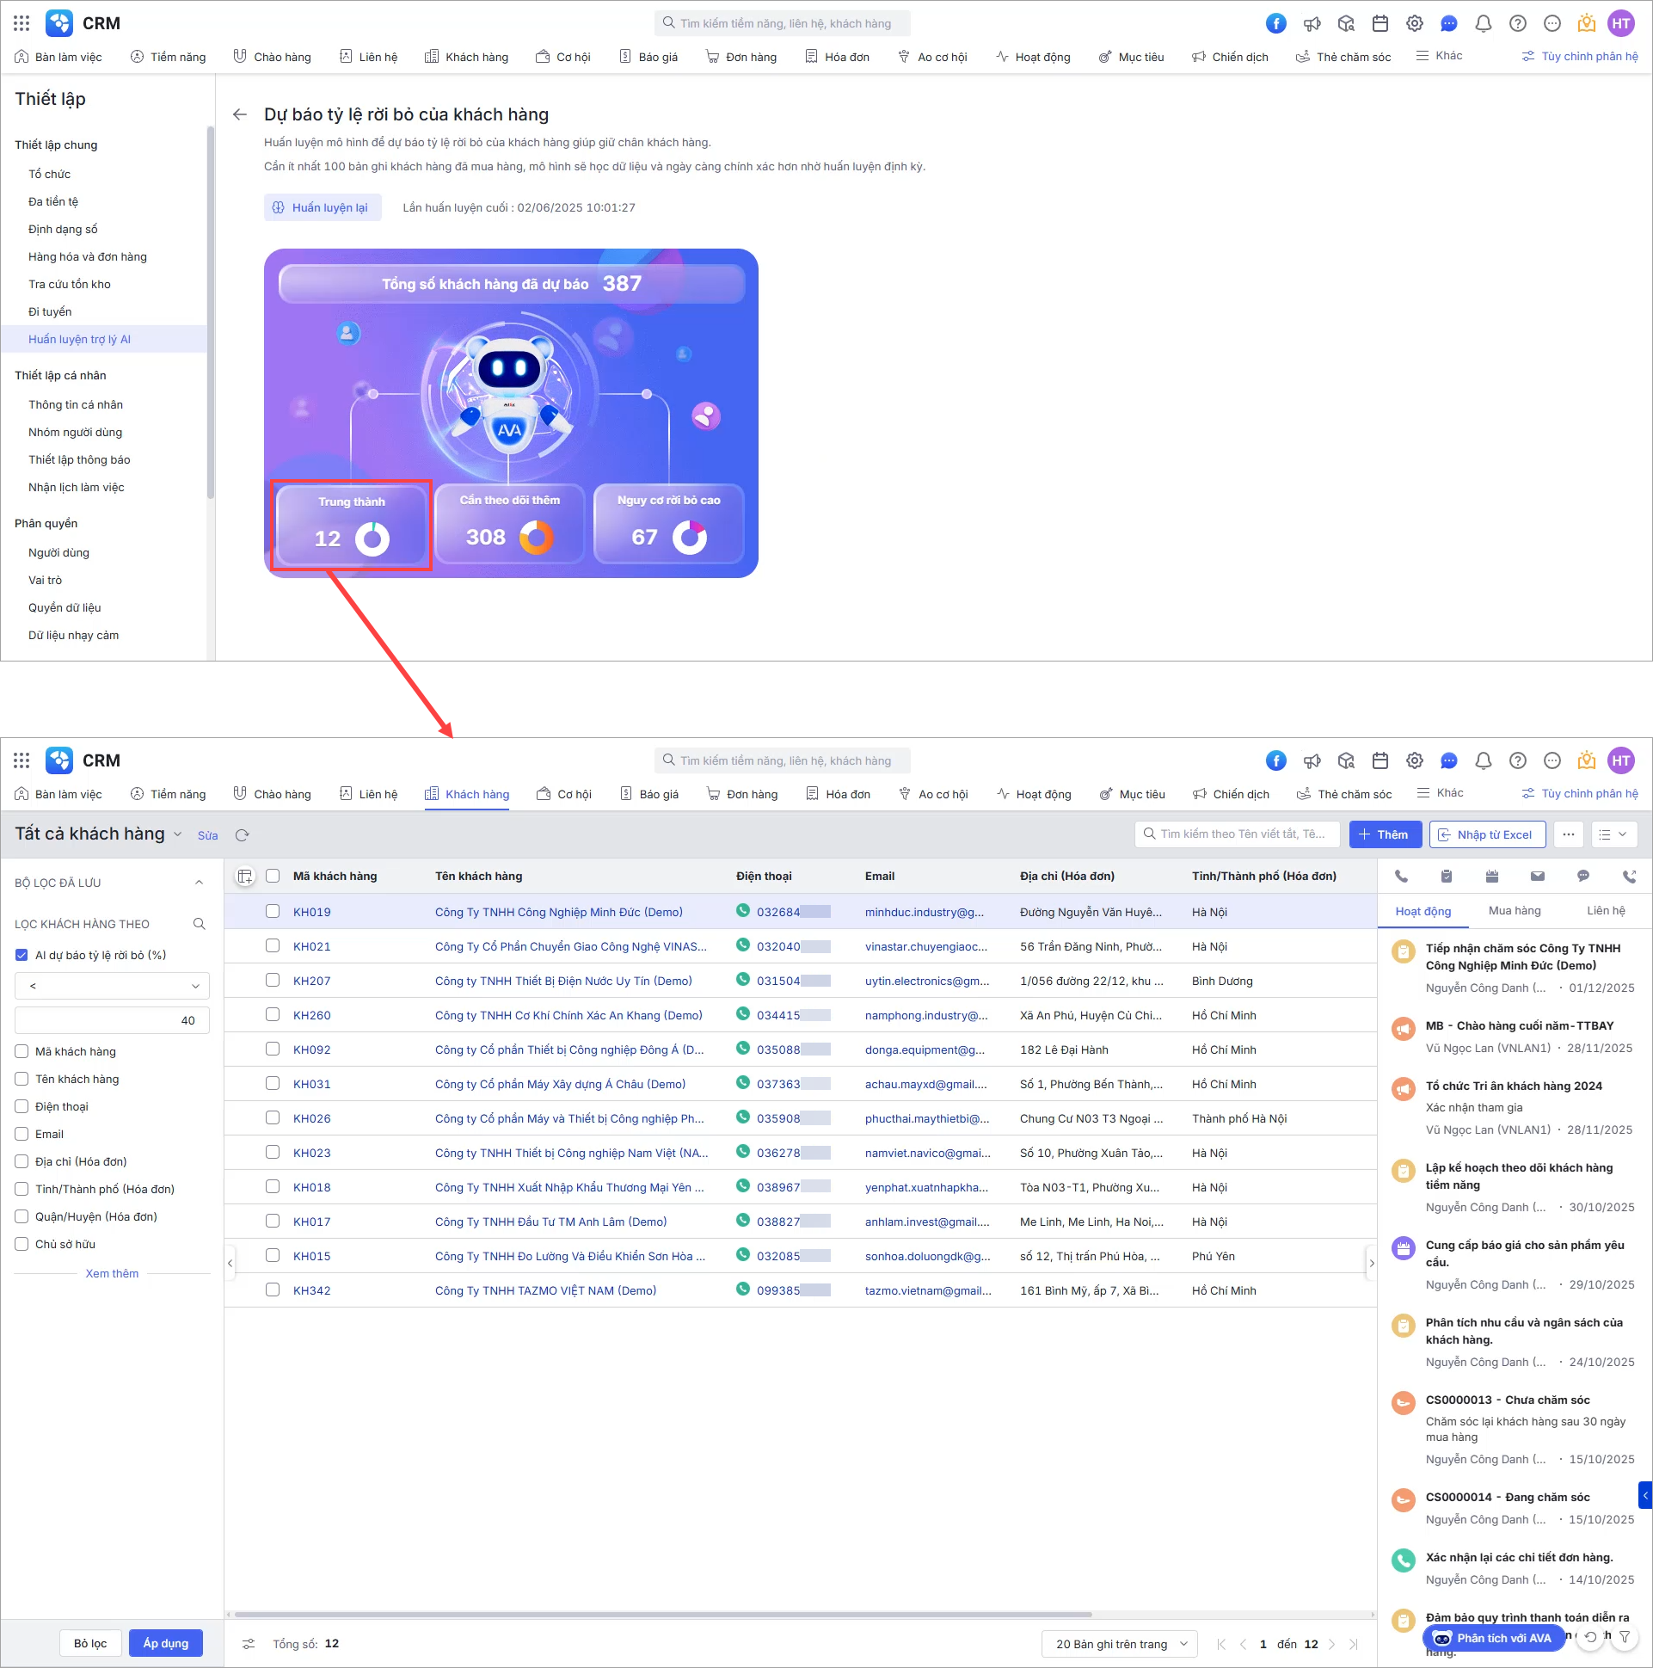Go to next page in pagination
Image resolution: width=1653 pixels, height=1668 pixels.
(1332, 1645)
